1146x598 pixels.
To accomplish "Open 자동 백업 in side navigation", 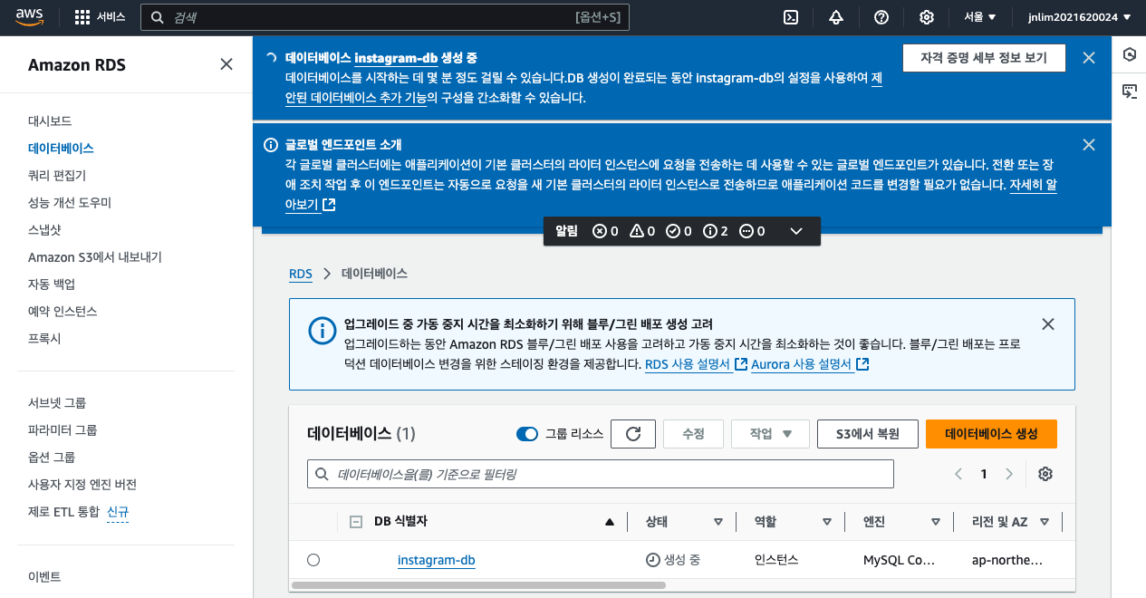I will pyautogui.click(x=52, y=284).
